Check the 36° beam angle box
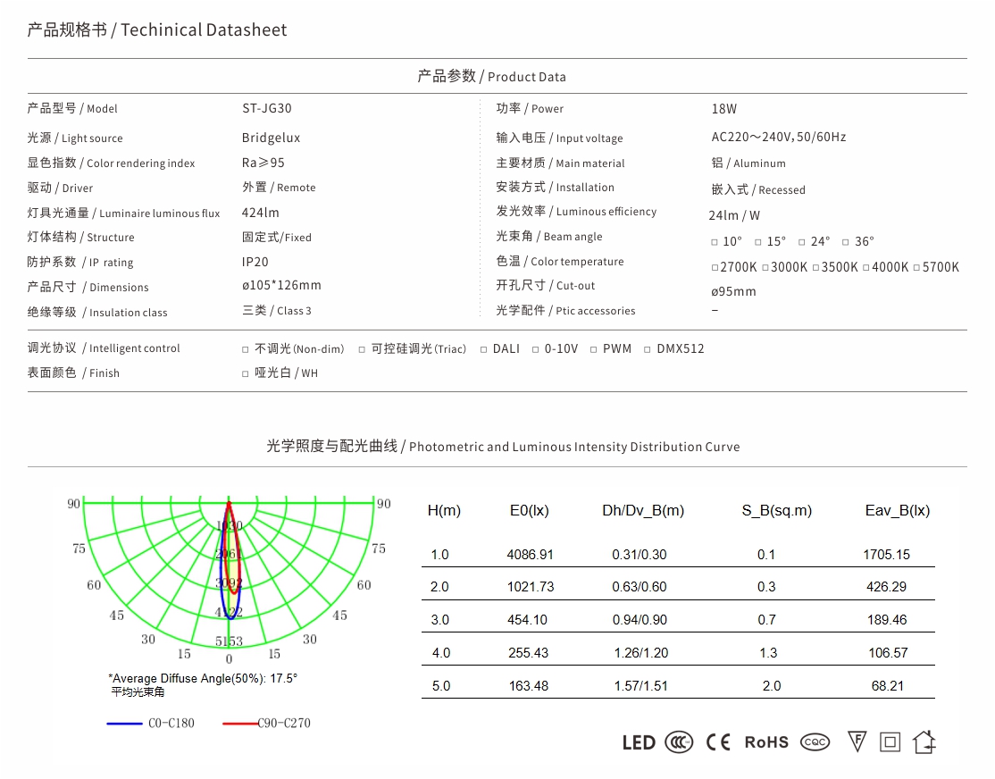This screenshot has height=779, width=995. pos(846,242)
